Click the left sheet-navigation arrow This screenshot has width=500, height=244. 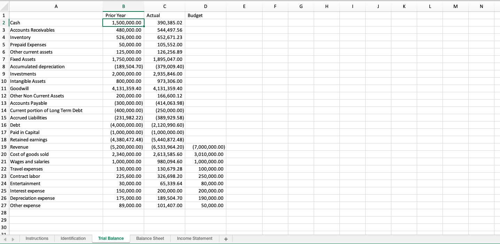[4, 239]
